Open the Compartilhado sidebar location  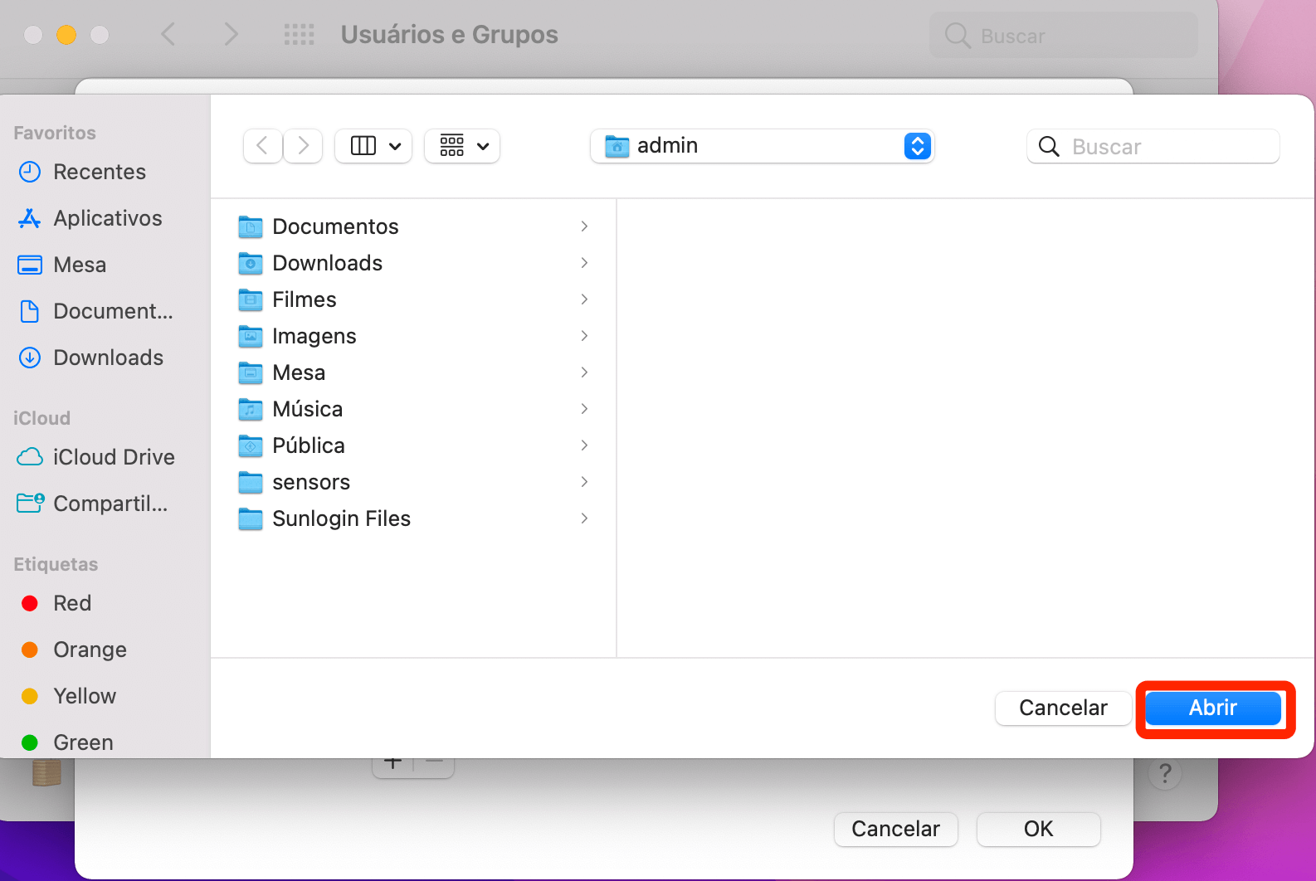coord(110,504)
